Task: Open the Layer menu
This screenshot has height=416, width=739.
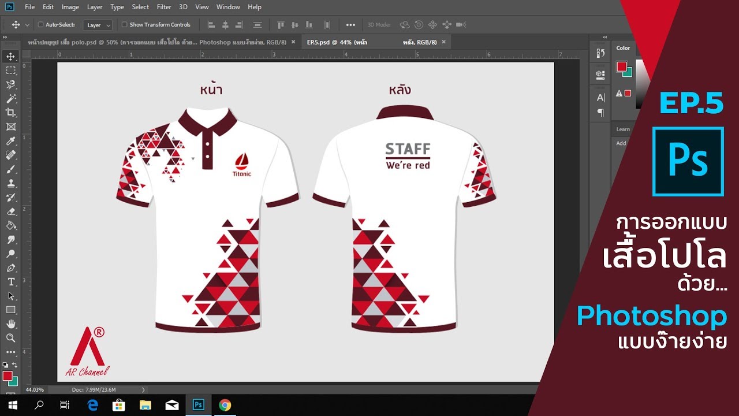Action: click(95, 7)
